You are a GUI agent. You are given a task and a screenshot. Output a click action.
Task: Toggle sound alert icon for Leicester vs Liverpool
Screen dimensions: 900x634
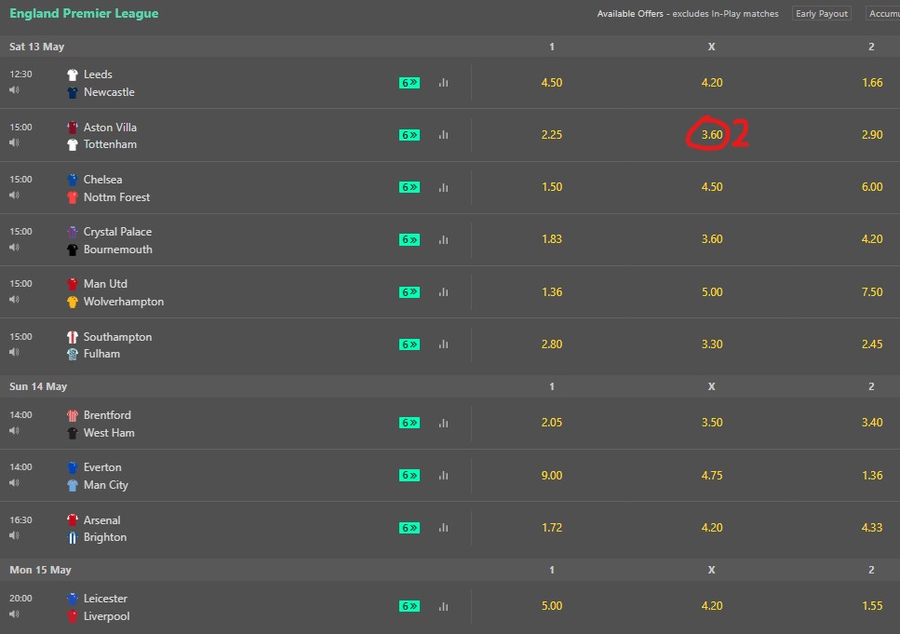coord(14,614)
